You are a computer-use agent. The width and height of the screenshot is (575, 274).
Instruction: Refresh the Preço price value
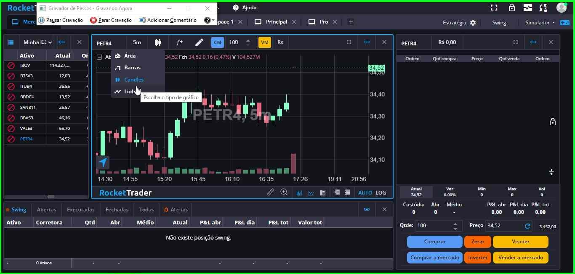click(527, 226)
